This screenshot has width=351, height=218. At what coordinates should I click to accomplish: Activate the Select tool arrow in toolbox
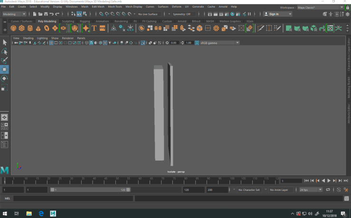[4, 43]
